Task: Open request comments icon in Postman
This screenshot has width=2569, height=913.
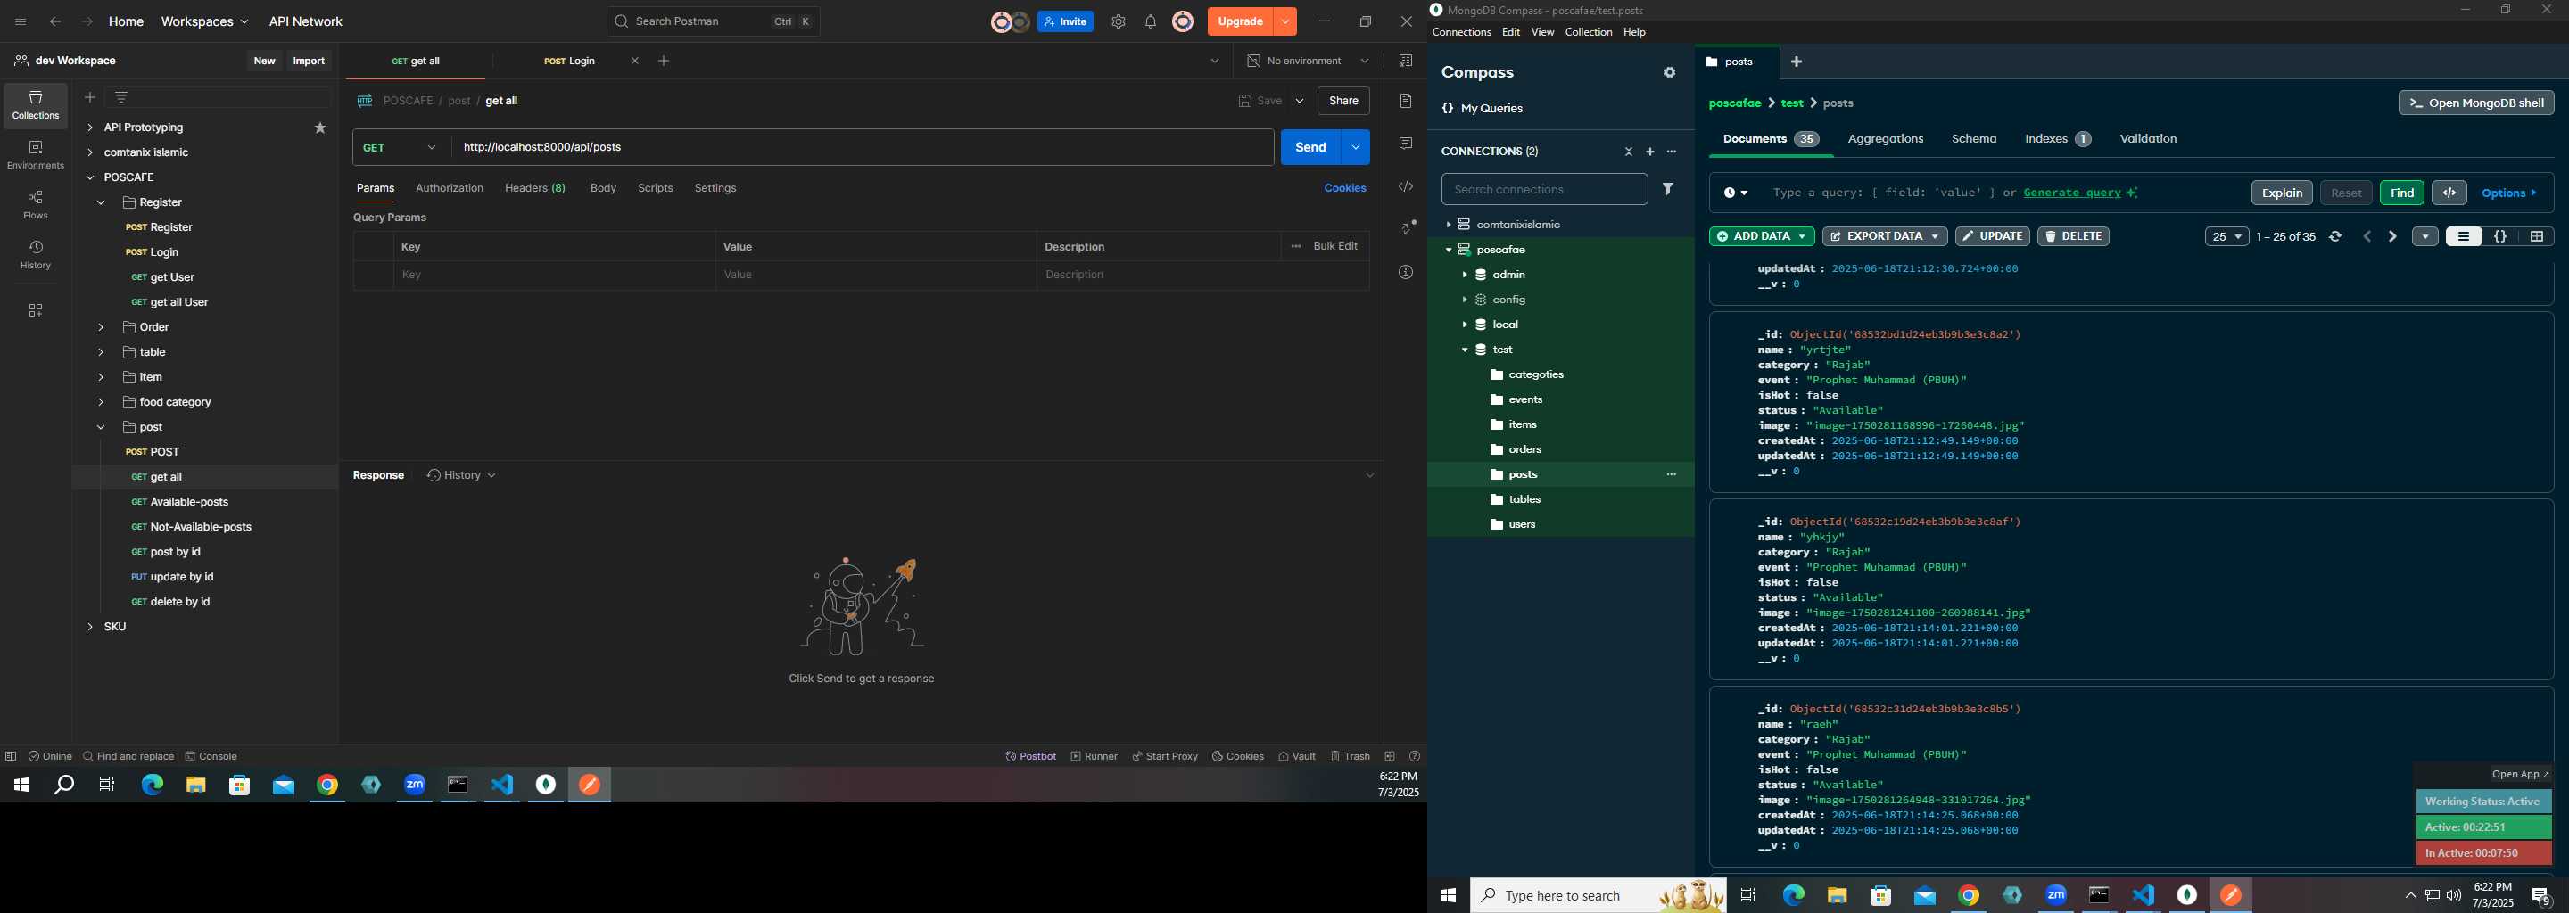Action: [1405, 144]
